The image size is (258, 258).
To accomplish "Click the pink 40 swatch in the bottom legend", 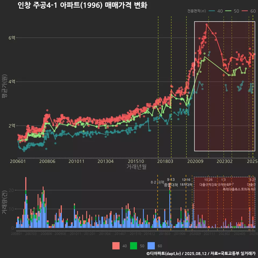I will click(116, 246).
